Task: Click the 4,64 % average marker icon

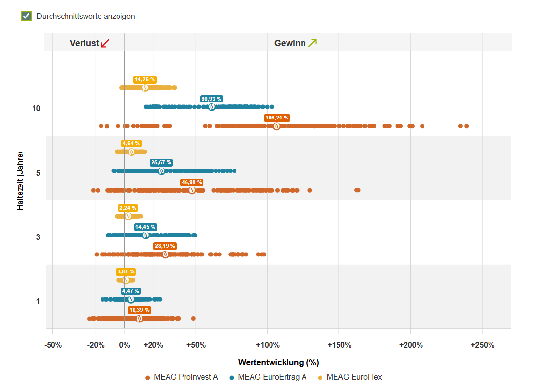Action: 131,152
